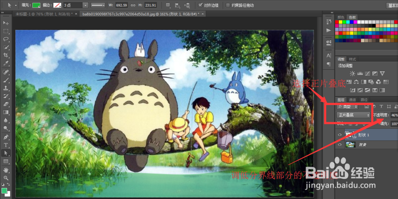Screen dimensions: 398x199
Task: Add a Black & White adjustment
Action: coord(363,82)
